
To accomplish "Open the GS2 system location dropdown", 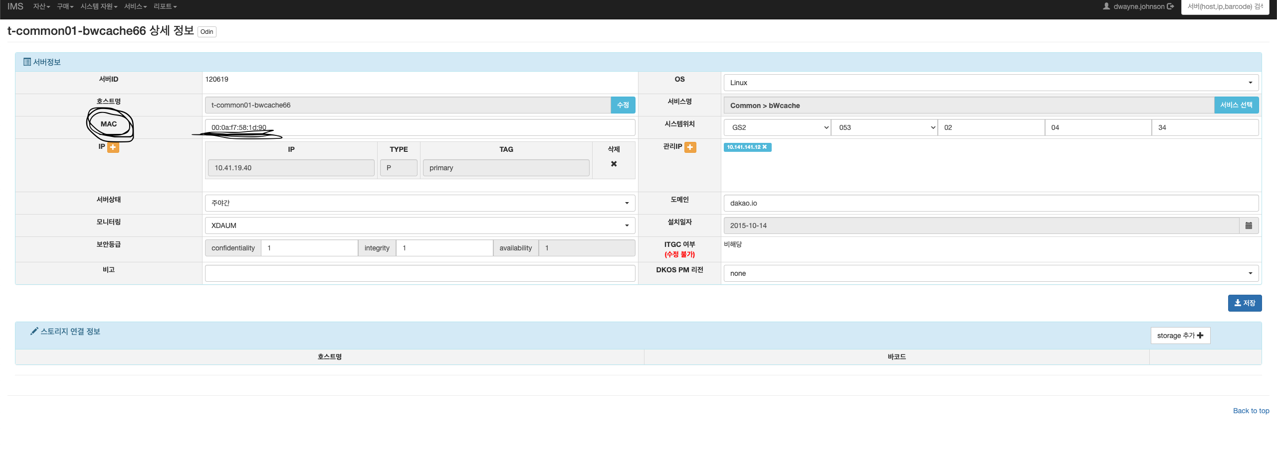I will [777, 127].
